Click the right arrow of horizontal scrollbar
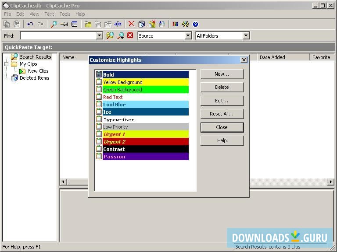Screen dimensions: 337x252 click(331, 182)
